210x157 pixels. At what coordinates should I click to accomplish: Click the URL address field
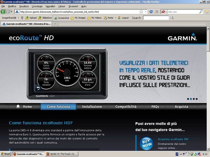click(x=79, y=12)
